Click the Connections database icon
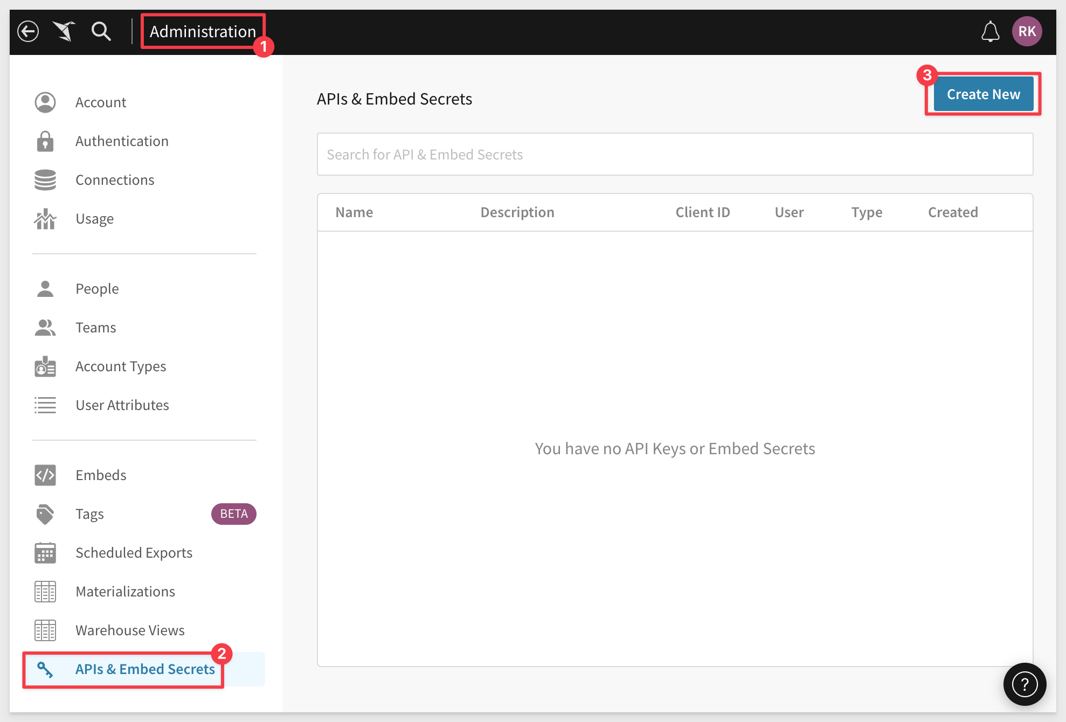This screenshot has height=722, width=1066. 45,180
